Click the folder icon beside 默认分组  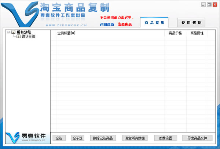click(18, 37)
